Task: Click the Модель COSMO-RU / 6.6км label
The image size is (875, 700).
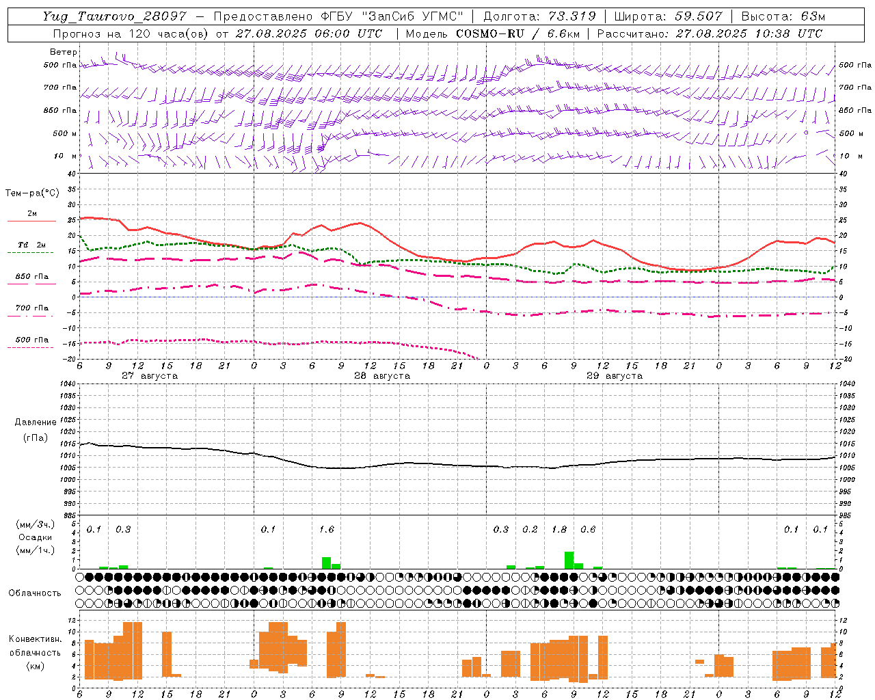Action: (492, 33)
